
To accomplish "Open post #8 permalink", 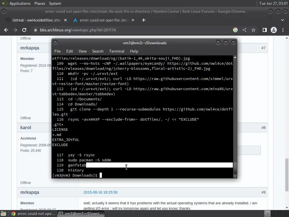I will click(263, 127).
